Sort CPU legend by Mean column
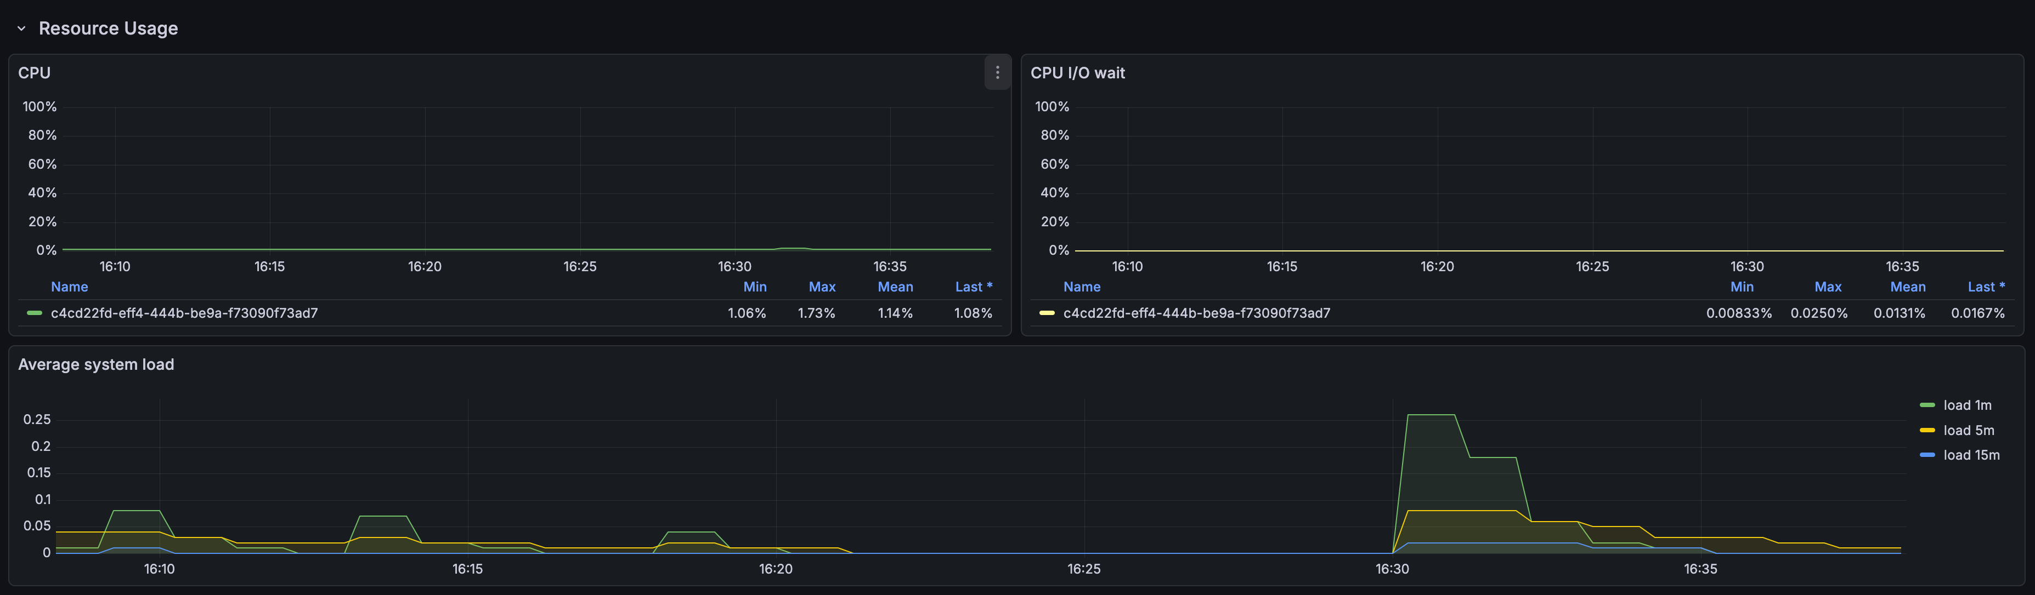2035x595 pixels. (895, 287)
